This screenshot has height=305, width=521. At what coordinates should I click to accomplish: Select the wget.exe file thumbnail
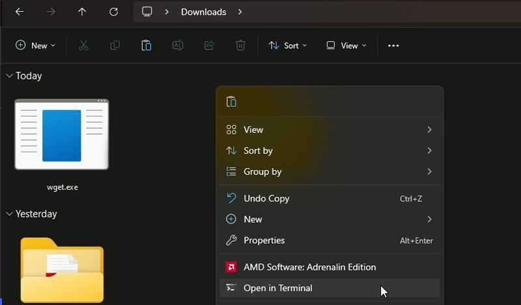(62, 135)
